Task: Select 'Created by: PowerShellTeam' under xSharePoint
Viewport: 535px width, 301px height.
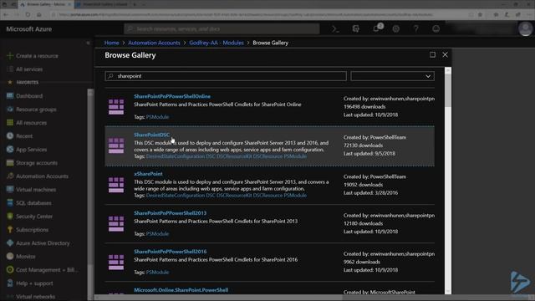Action: click(x=374, y=176)
